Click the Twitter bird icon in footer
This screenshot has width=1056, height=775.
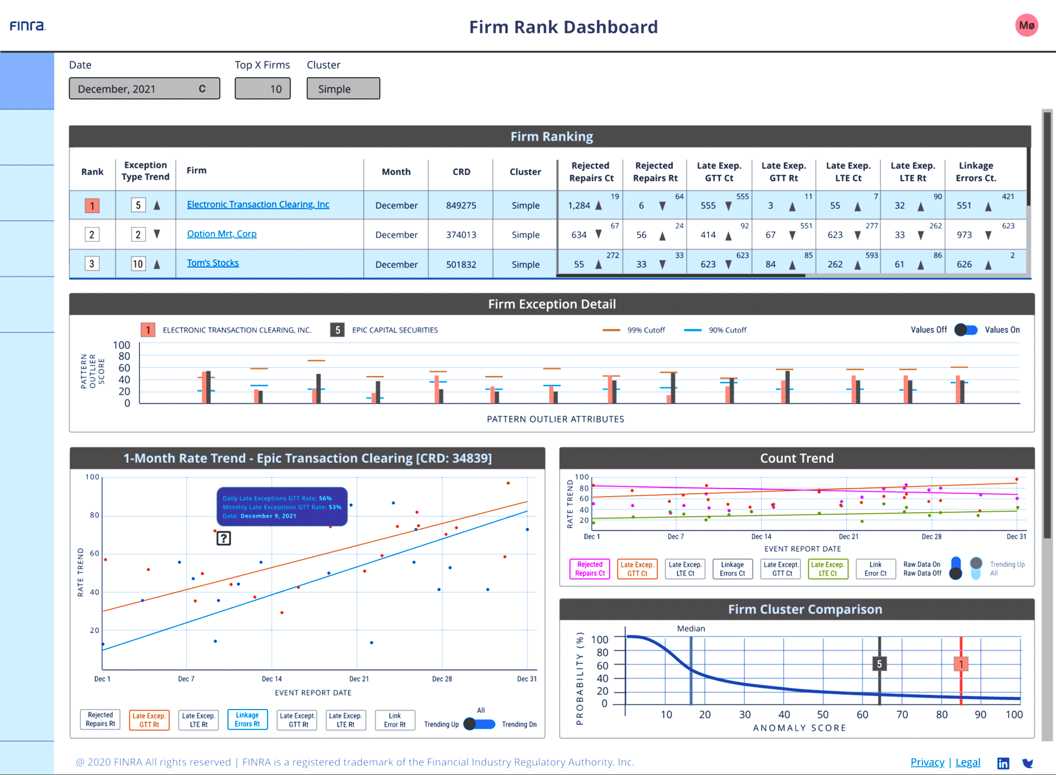pyautogui.click(x=1027, y=763)
